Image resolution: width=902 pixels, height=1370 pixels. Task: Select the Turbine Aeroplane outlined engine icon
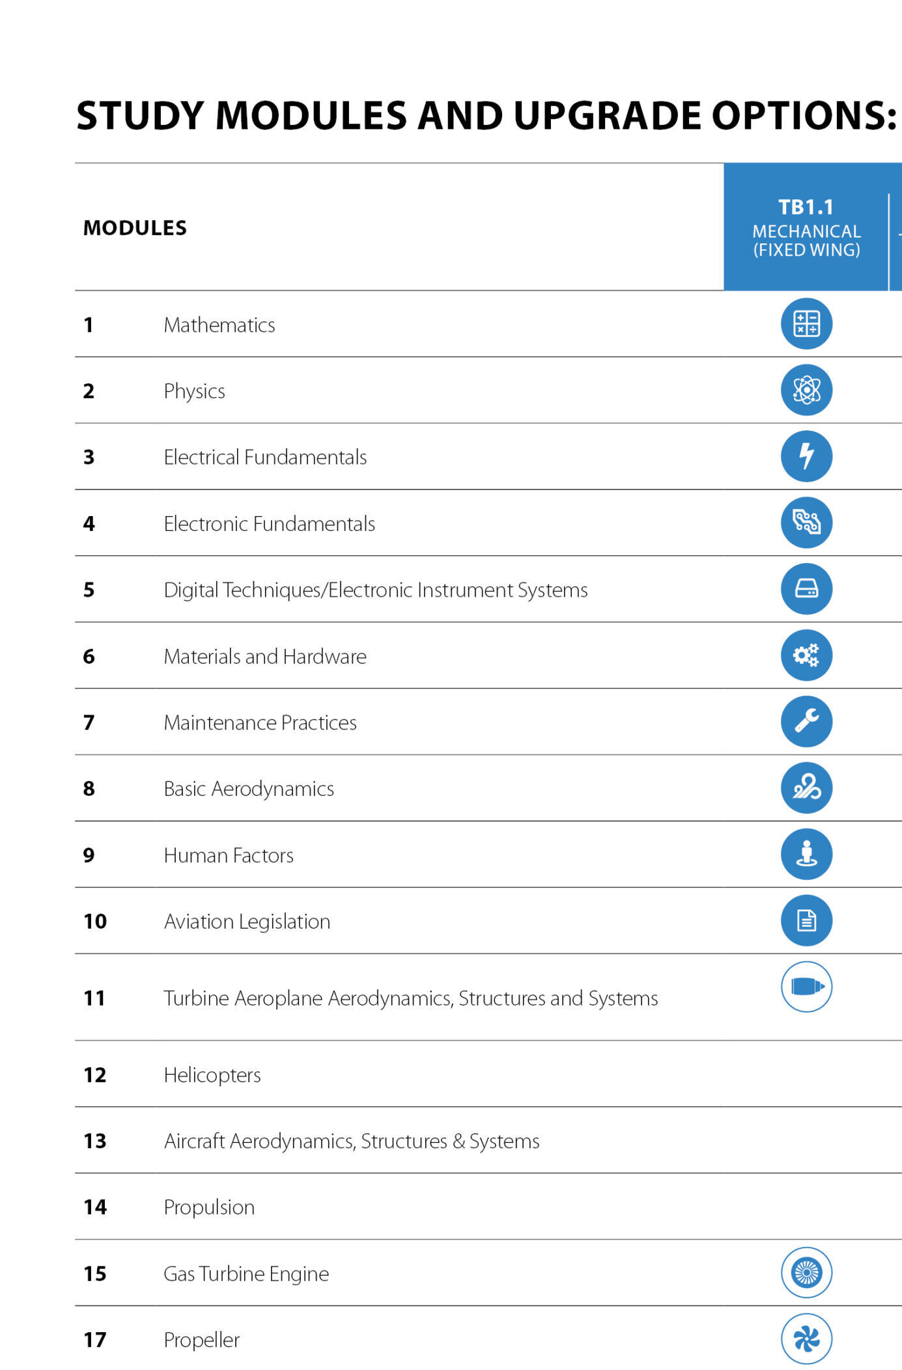(806, 987)
